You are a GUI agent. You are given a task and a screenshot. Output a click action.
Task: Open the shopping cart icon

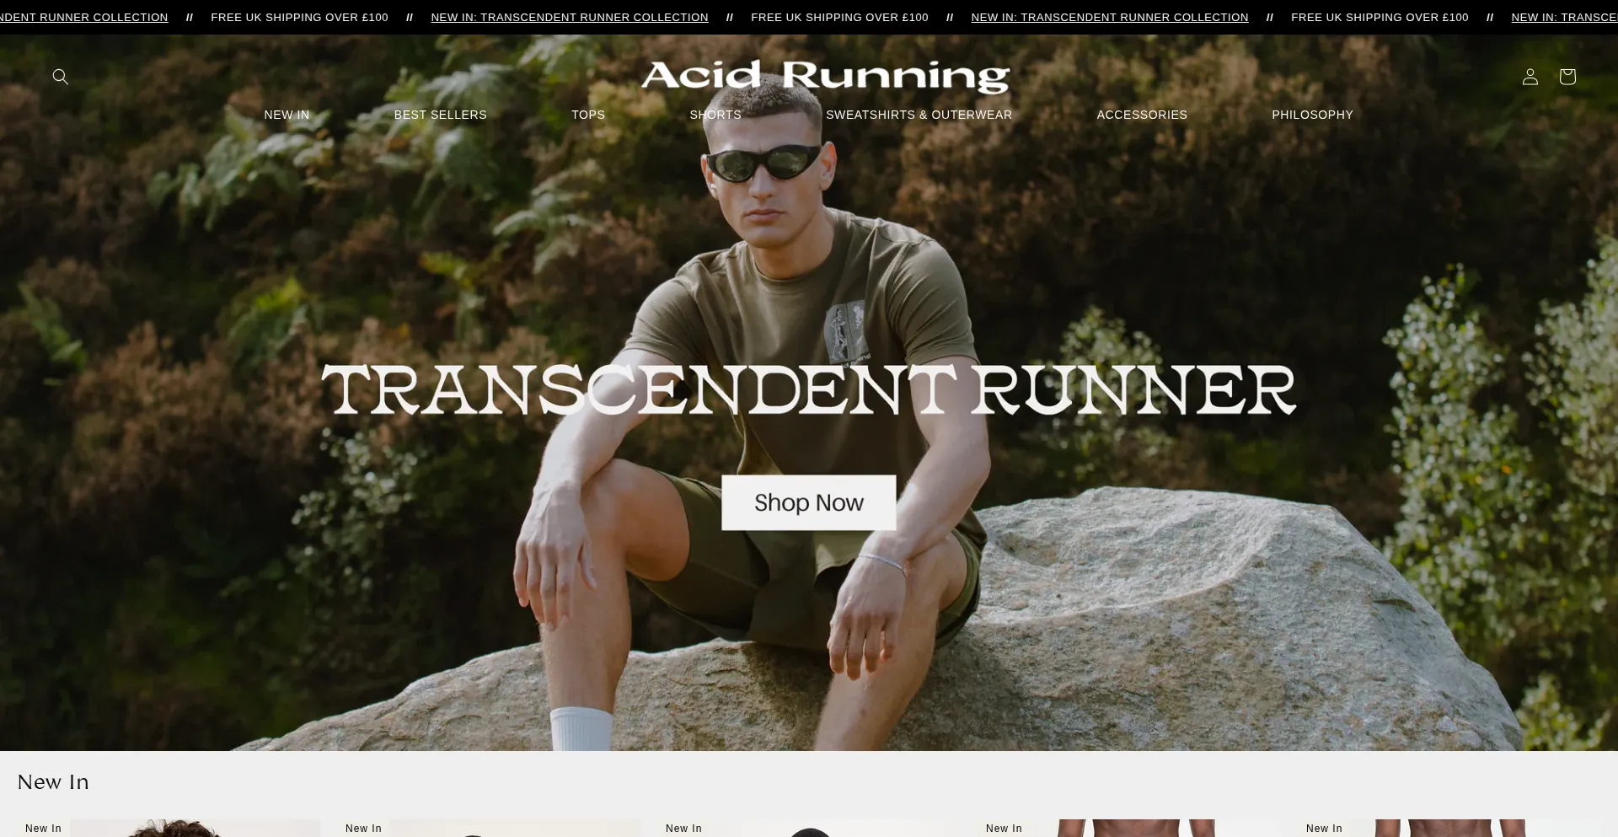click(x=1567, y=77)
